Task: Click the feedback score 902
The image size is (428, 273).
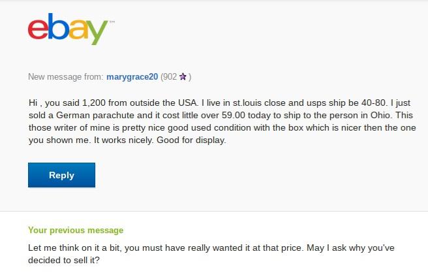Action: point(170,77)
